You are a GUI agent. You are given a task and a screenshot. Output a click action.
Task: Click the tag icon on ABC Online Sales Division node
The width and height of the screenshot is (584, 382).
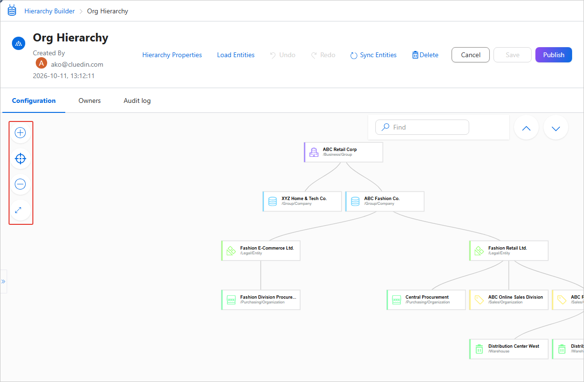479,300
